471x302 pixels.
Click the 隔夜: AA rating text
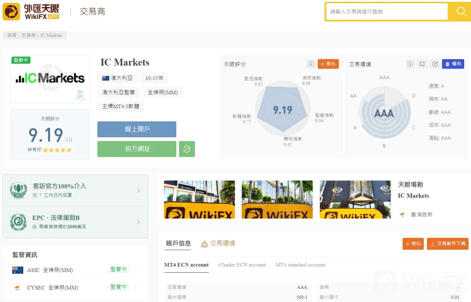click(438, 99)
